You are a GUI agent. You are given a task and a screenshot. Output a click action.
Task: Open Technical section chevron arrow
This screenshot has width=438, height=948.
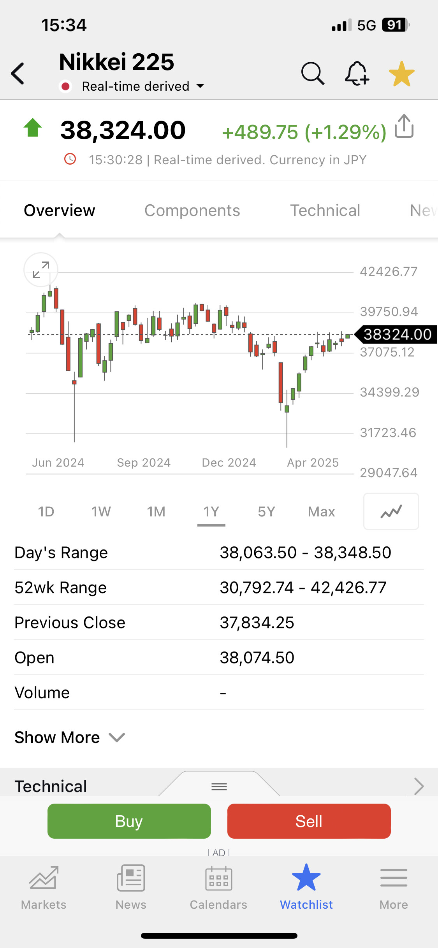coord(419,786)
